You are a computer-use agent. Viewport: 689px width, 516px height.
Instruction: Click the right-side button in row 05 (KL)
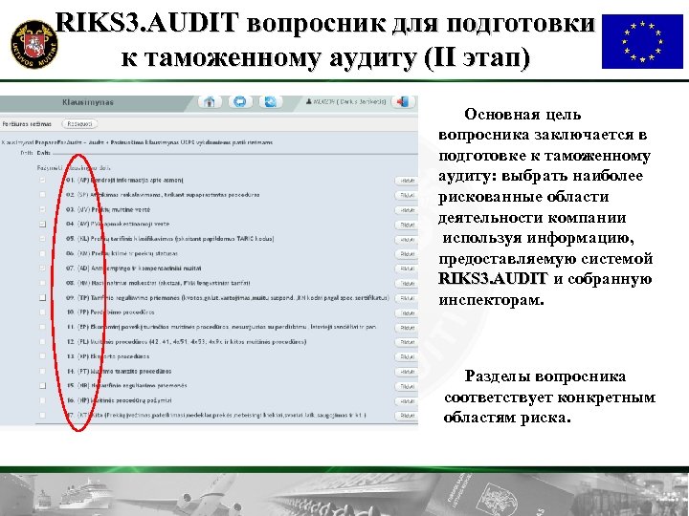(406, 240)
